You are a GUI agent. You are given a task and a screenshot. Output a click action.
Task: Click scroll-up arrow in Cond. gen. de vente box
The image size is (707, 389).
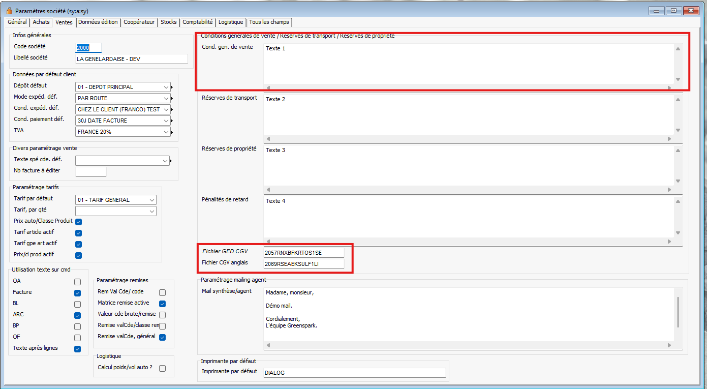(x=678, y=49)
